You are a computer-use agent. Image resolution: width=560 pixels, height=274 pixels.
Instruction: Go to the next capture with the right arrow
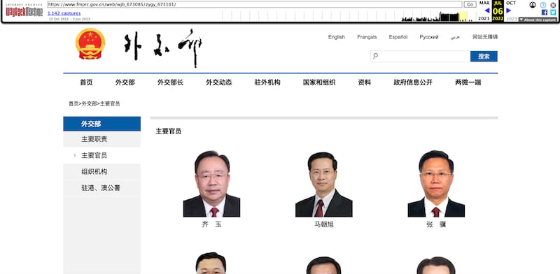click(509, 10)
